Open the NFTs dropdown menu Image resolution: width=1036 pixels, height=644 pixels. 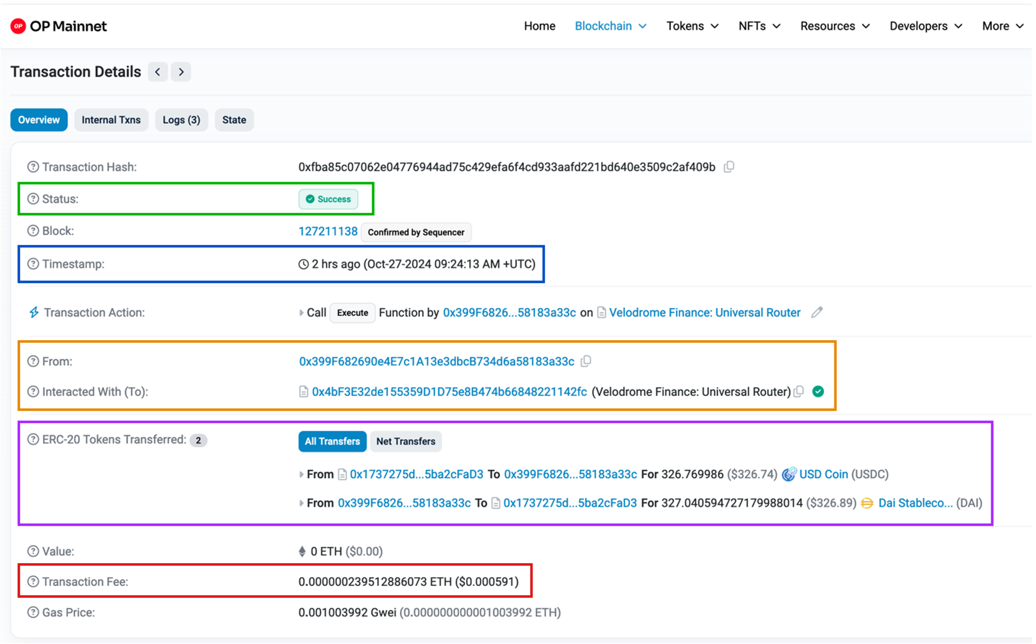[x=759, y=26]
